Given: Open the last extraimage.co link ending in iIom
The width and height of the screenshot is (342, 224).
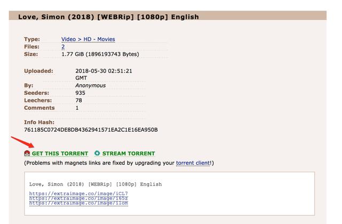Looking at the screenshot, I should pos(79,203).
